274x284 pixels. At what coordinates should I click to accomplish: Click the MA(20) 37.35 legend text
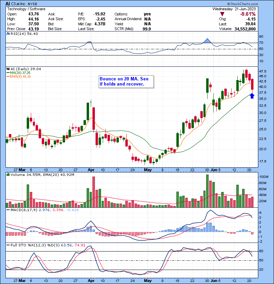click(20, 73)
